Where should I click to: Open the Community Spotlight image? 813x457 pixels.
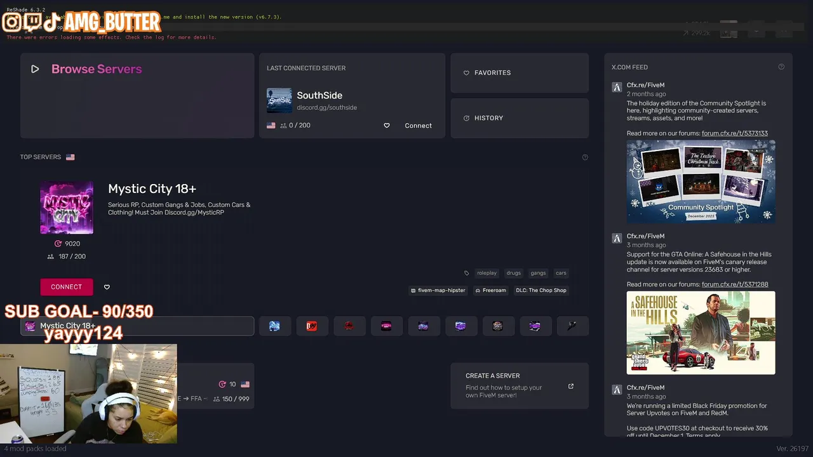pos(701,182)
